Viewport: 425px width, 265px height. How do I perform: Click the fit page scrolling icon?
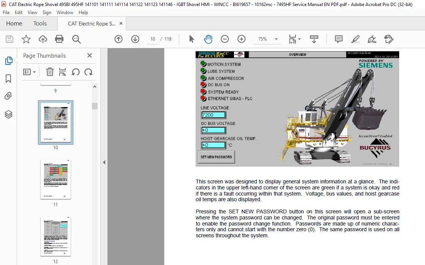293,39
